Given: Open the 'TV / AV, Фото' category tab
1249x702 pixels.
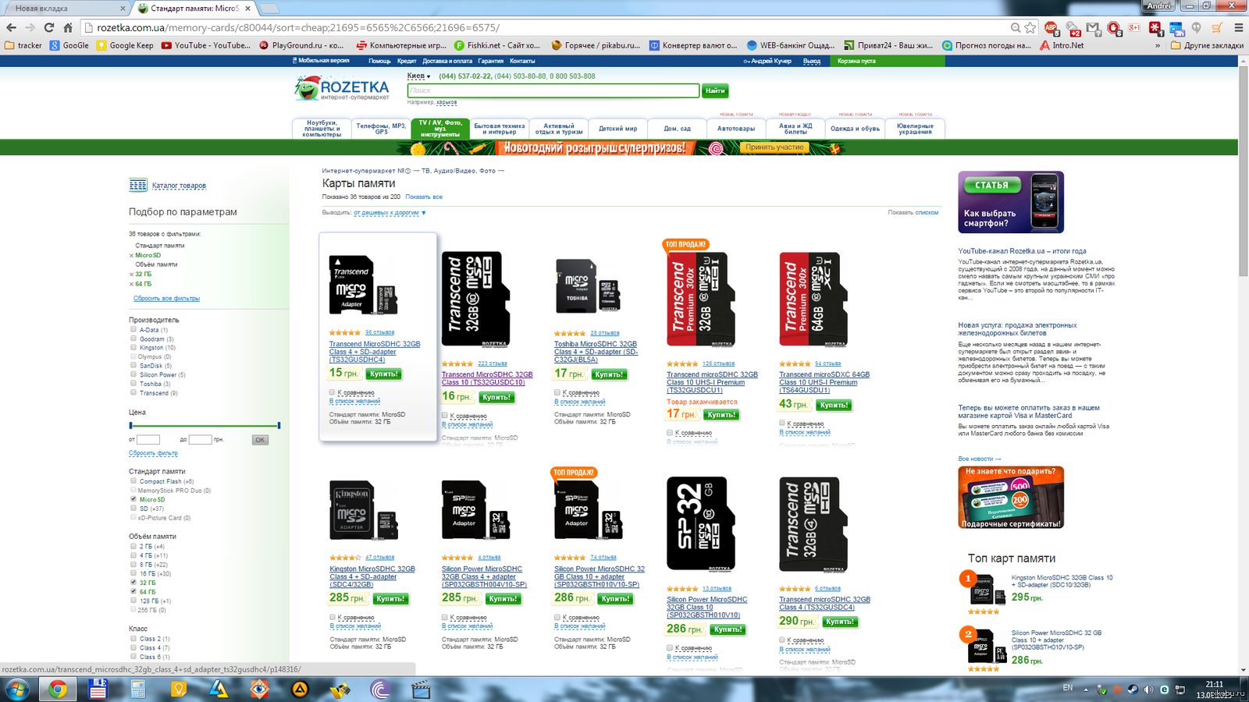Looking at the screenshot, I should 440,129.
